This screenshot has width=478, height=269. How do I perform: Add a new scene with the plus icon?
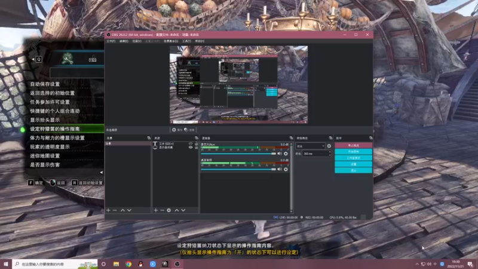pos(108,210)
